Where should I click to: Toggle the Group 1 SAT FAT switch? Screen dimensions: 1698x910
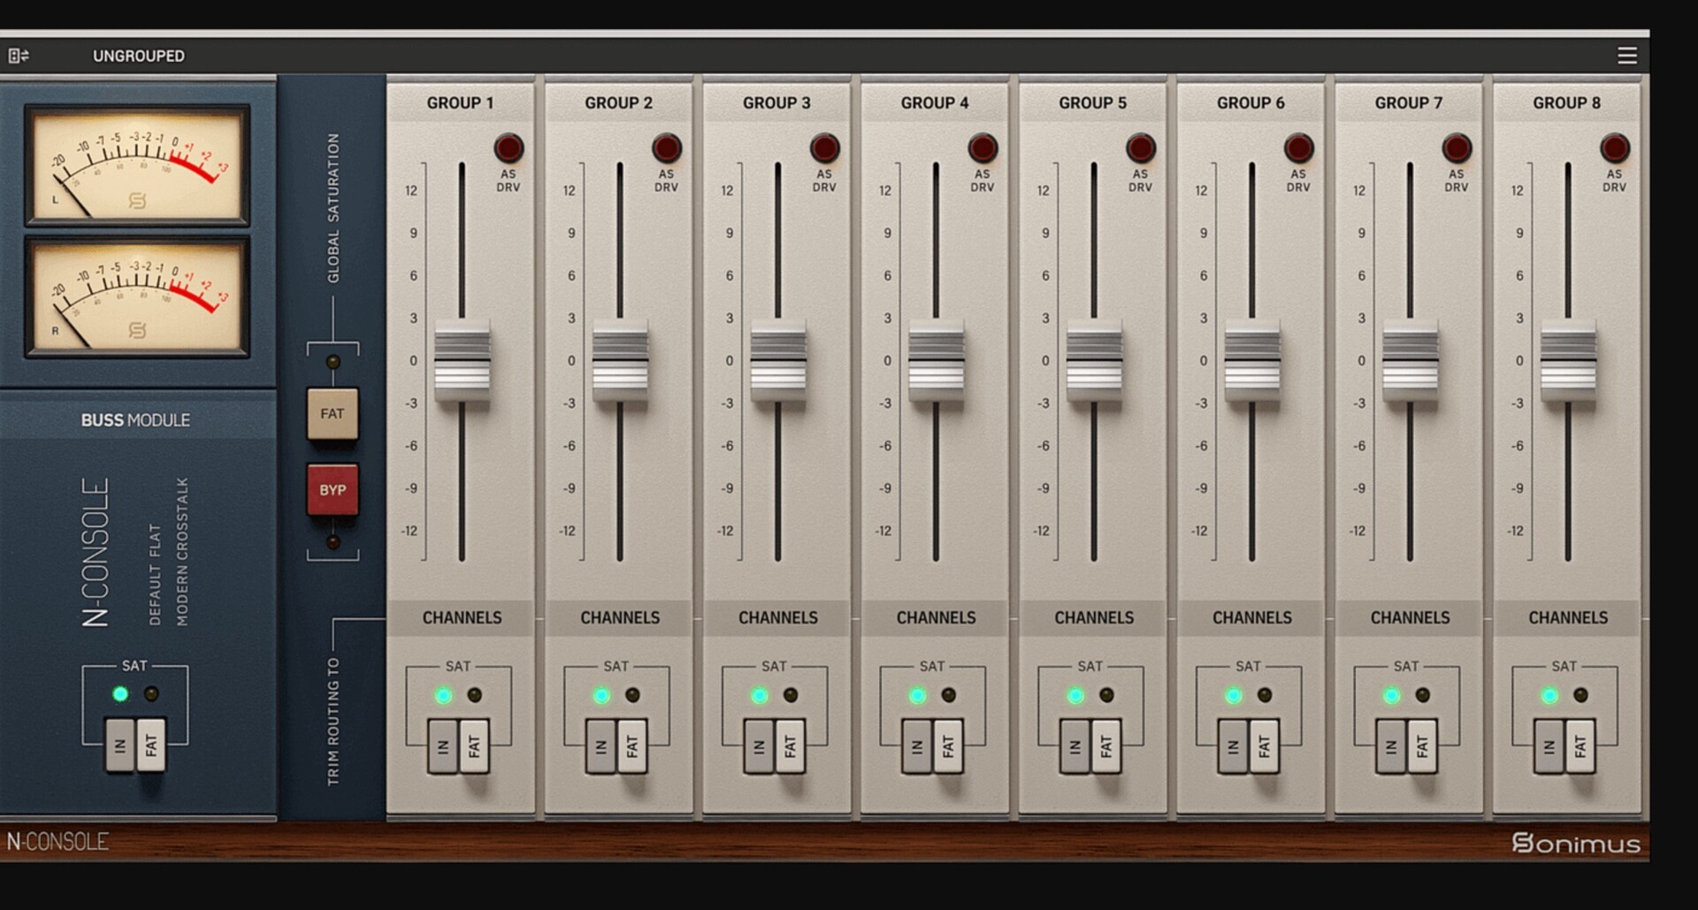[x=474, y=746]
